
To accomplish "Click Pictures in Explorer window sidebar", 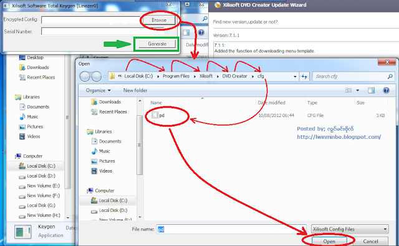I will [x=31, y=126].
